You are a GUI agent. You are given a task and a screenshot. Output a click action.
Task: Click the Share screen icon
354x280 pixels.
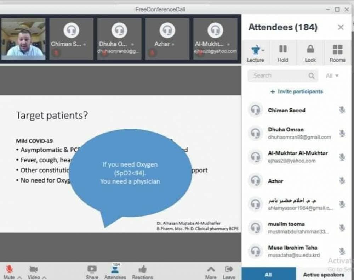pyautogui.click(x=92, y=269)
